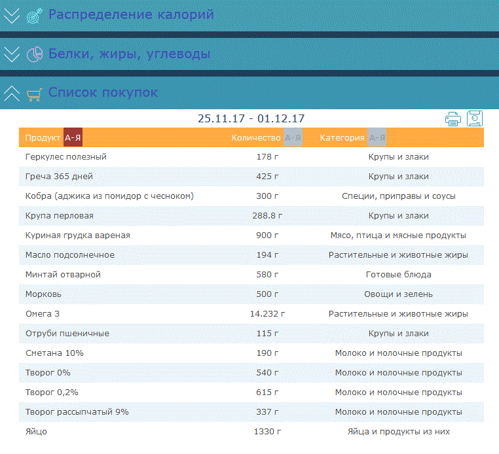The height and width of the screenshot is (454, 499).
Task: Click Молоко и молочные продукты in Сметана 10% row
Action: coord(398,353)
